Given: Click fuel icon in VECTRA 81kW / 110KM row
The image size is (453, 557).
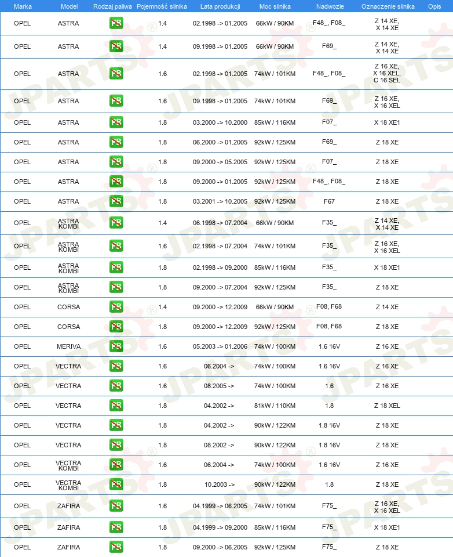Looking at the screenshot, I should 116,406.
